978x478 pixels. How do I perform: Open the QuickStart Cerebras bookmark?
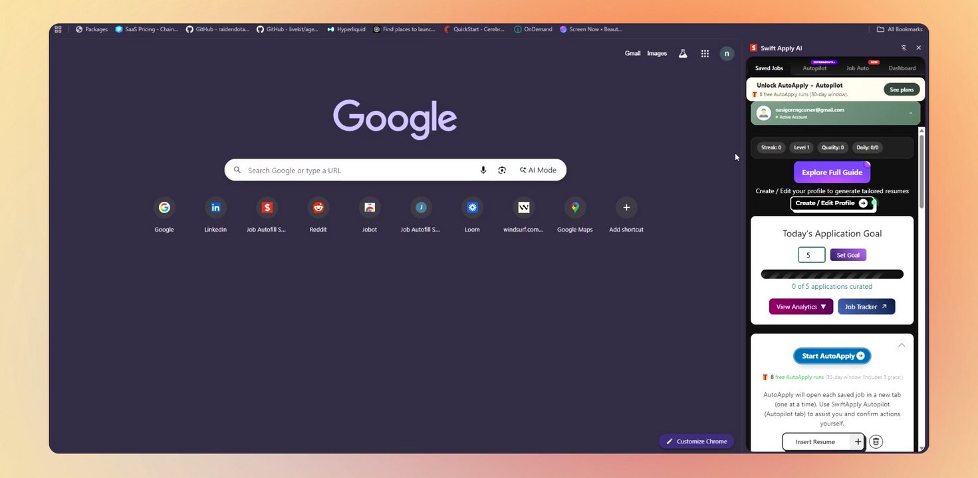tap(475, 29)
